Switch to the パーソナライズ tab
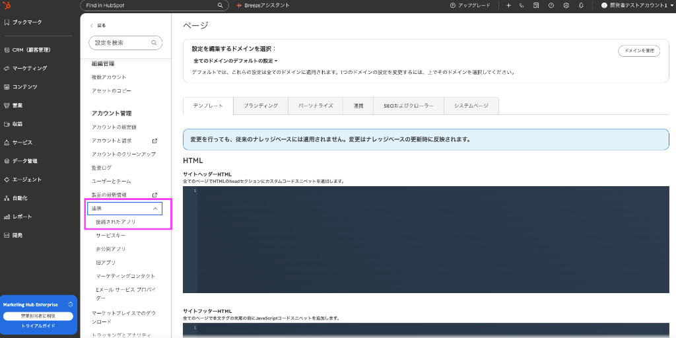The image size is (676, 338). 316,106
